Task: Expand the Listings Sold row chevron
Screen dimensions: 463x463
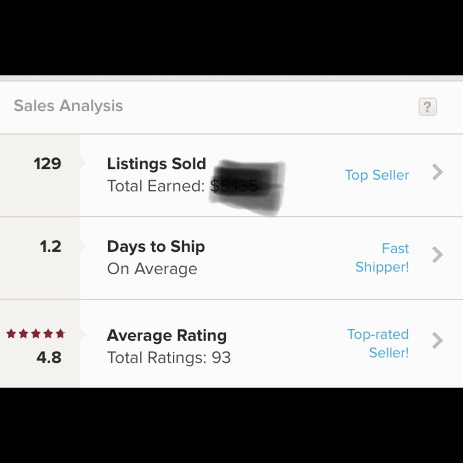Action: [x=438, y=172]
